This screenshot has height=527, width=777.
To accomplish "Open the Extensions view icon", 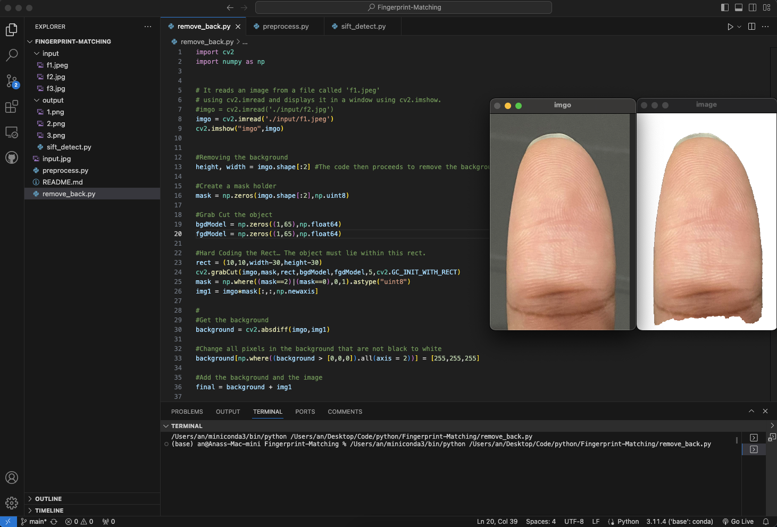I will pyautogui.click(x=12, y=106).
